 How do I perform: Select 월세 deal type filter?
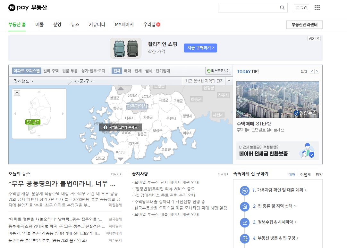[149, 71]
